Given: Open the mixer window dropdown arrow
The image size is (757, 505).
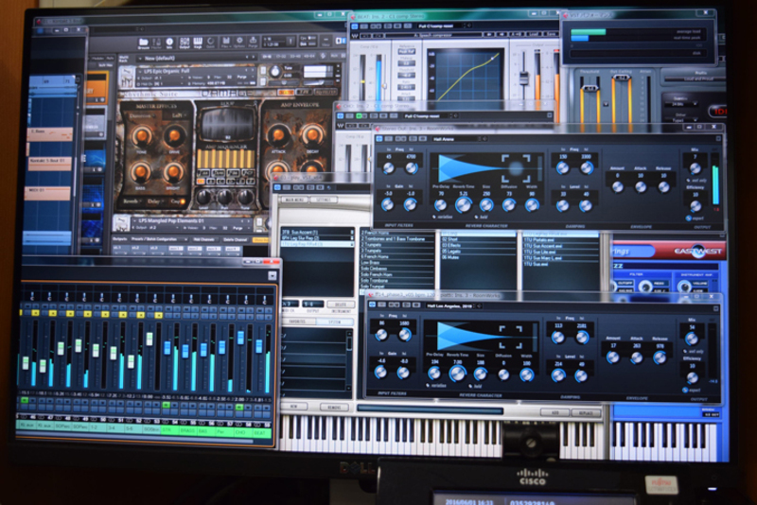Looking at the screenshot, I should coord(273,275).
